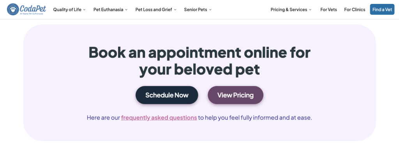The height and width of the screenshot is (151, 399).
Task: Open the Pet Euthanasia menu
Action: (x=108, y=10)
